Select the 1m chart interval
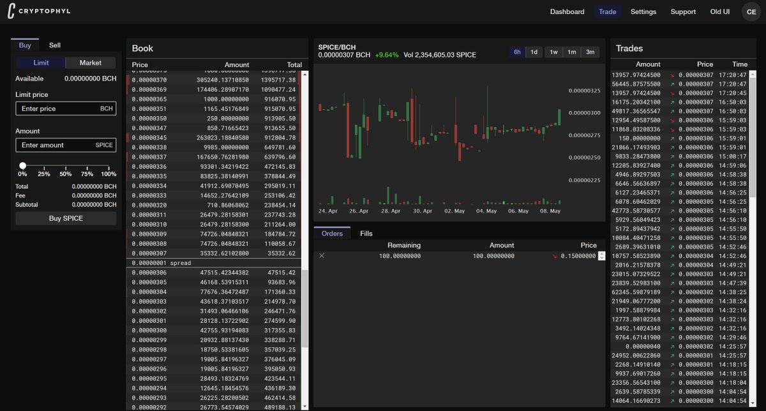Screen dimensions: 766x411 pyautogui.click(x=572, y=52)
